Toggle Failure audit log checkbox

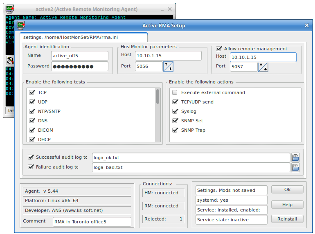pyautogui.click(x=31, y=167)
